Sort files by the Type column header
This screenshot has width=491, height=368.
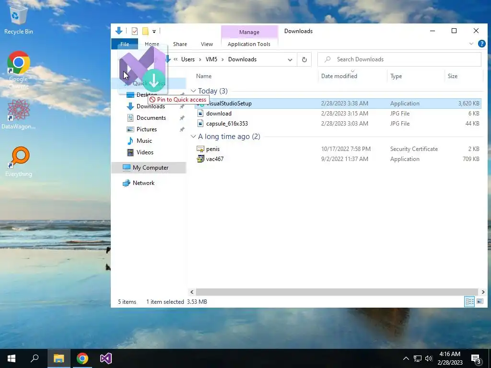(396, 76)
